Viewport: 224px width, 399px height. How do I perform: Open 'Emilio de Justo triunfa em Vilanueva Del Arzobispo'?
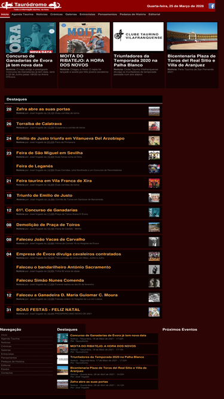point(70,138)
